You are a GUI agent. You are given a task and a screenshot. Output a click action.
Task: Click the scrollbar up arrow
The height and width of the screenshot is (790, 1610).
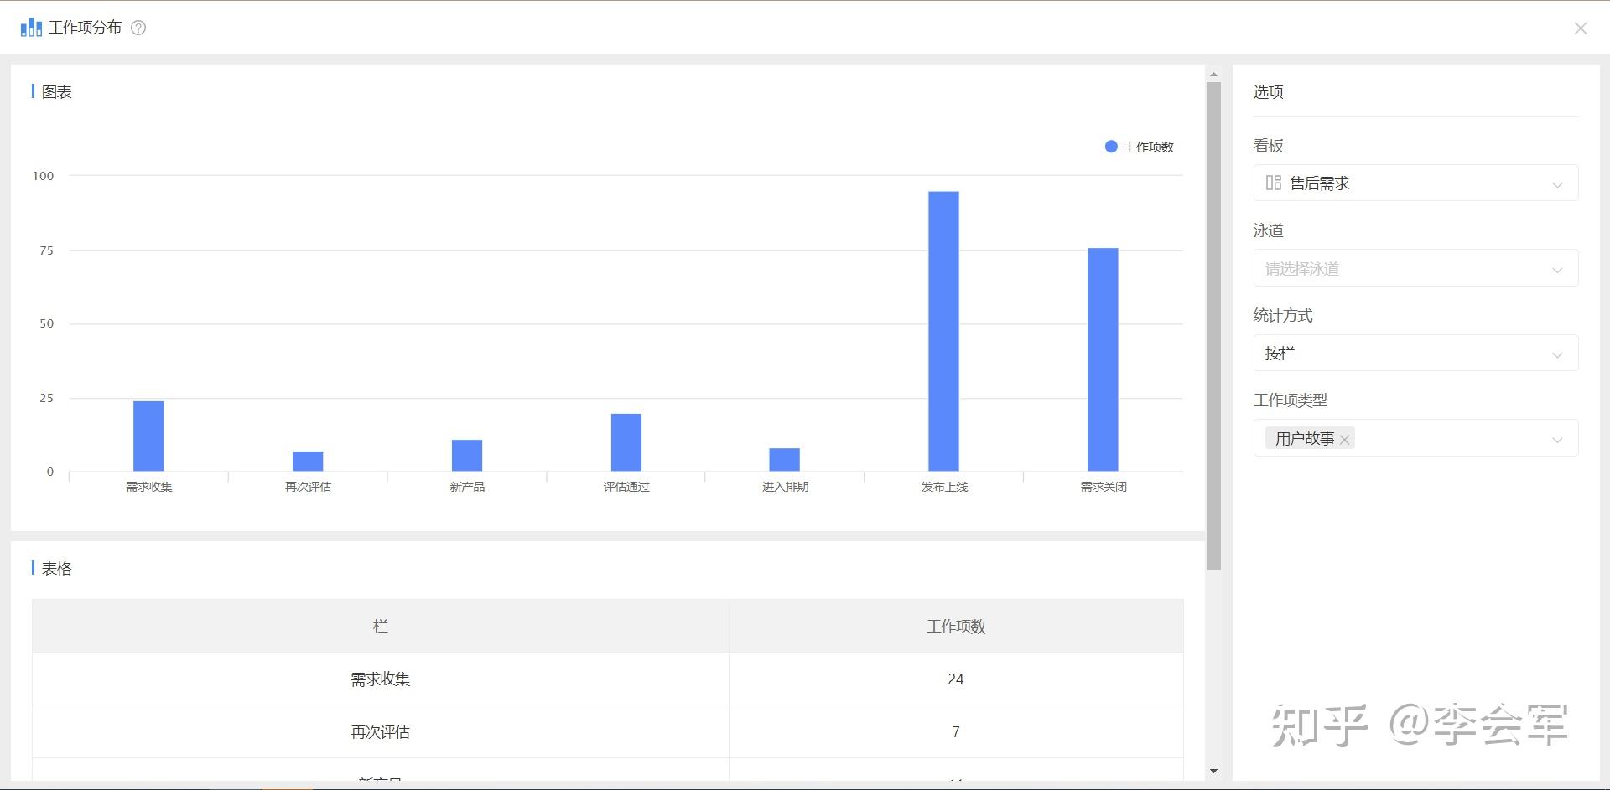click(x=1213, y=75)
